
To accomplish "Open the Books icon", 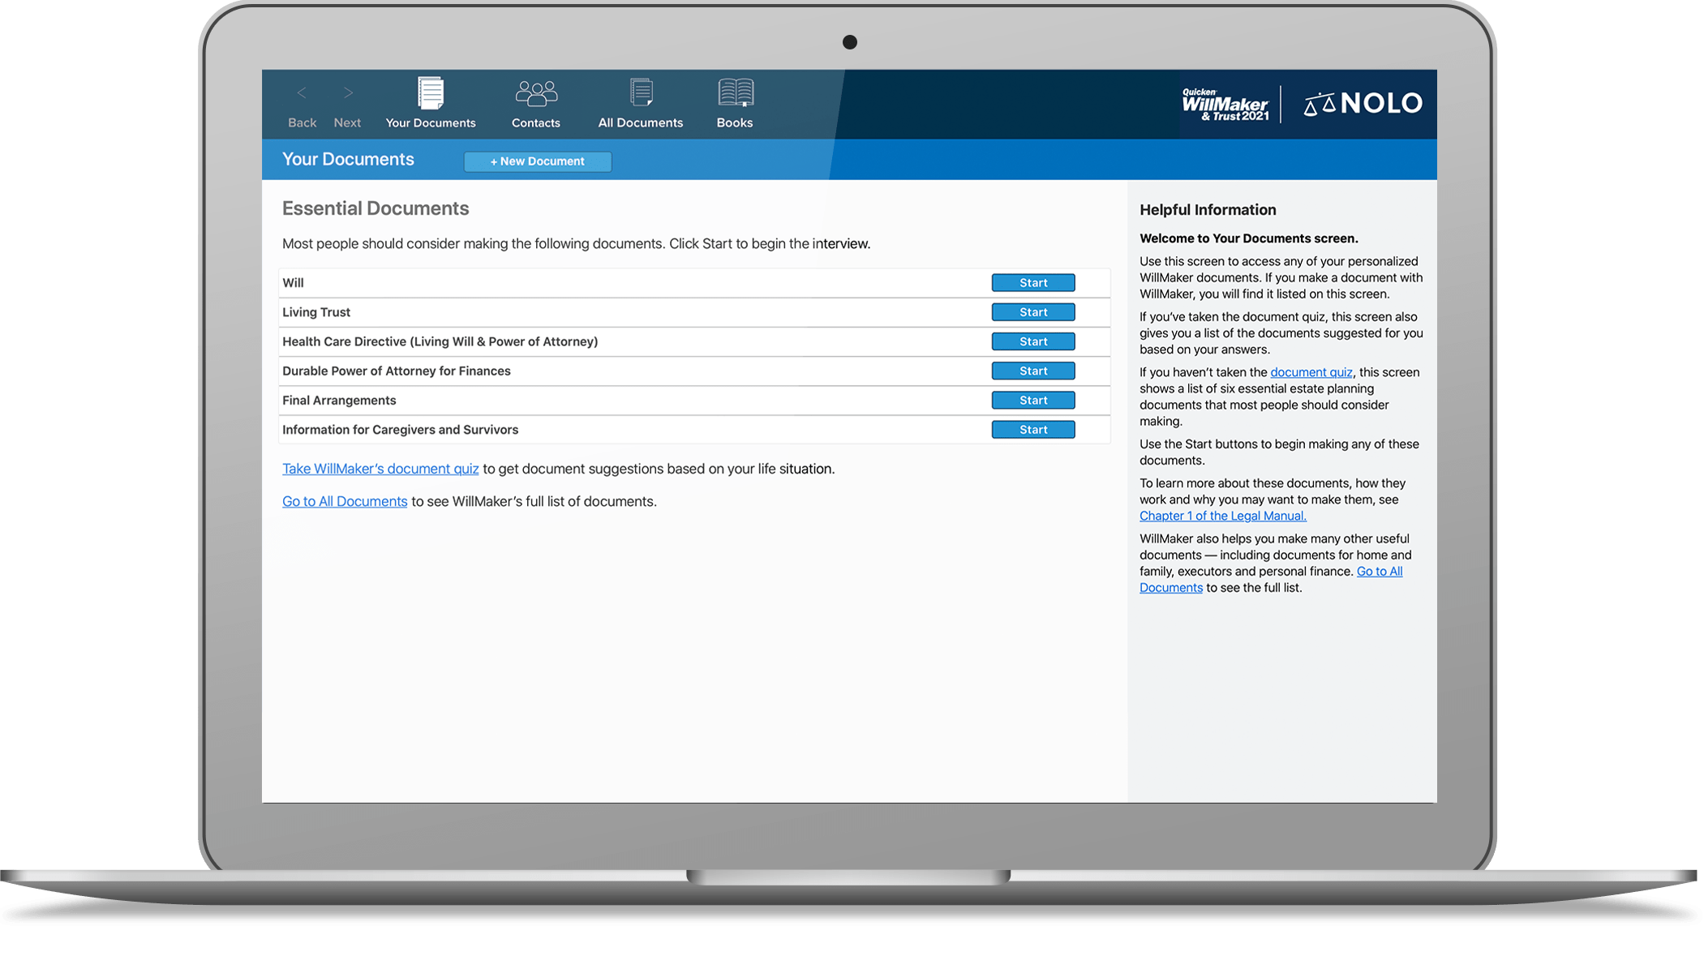I will click(735, 94).
